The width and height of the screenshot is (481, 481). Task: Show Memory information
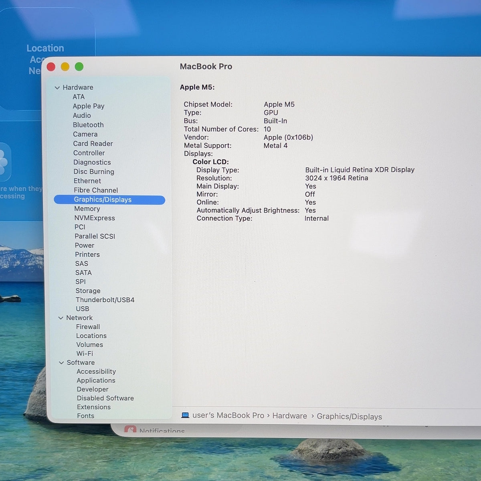pyautogui.click(x=87, y=209)
